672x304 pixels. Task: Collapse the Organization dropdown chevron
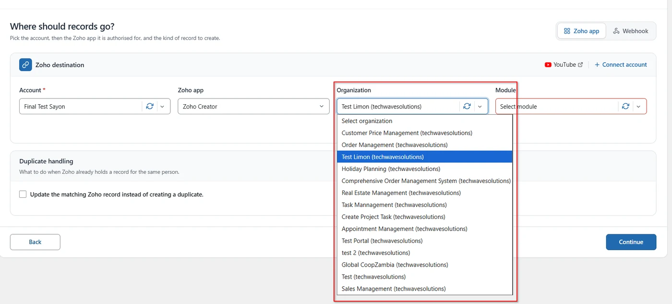pos(480,107)
